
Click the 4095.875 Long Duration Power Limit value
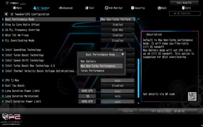87,91
